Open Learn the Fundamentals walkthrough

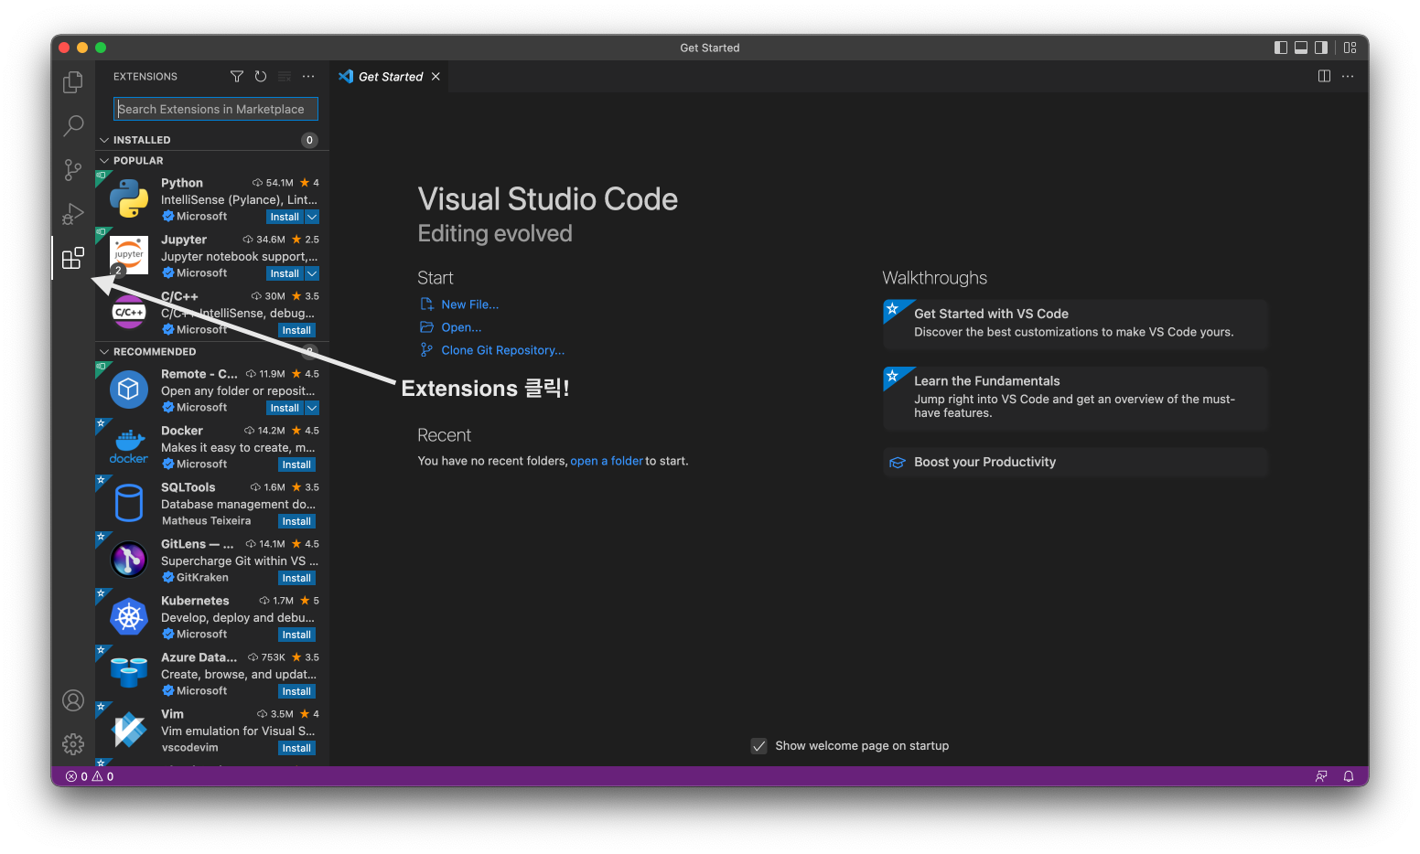click(x=1075, y=397)
